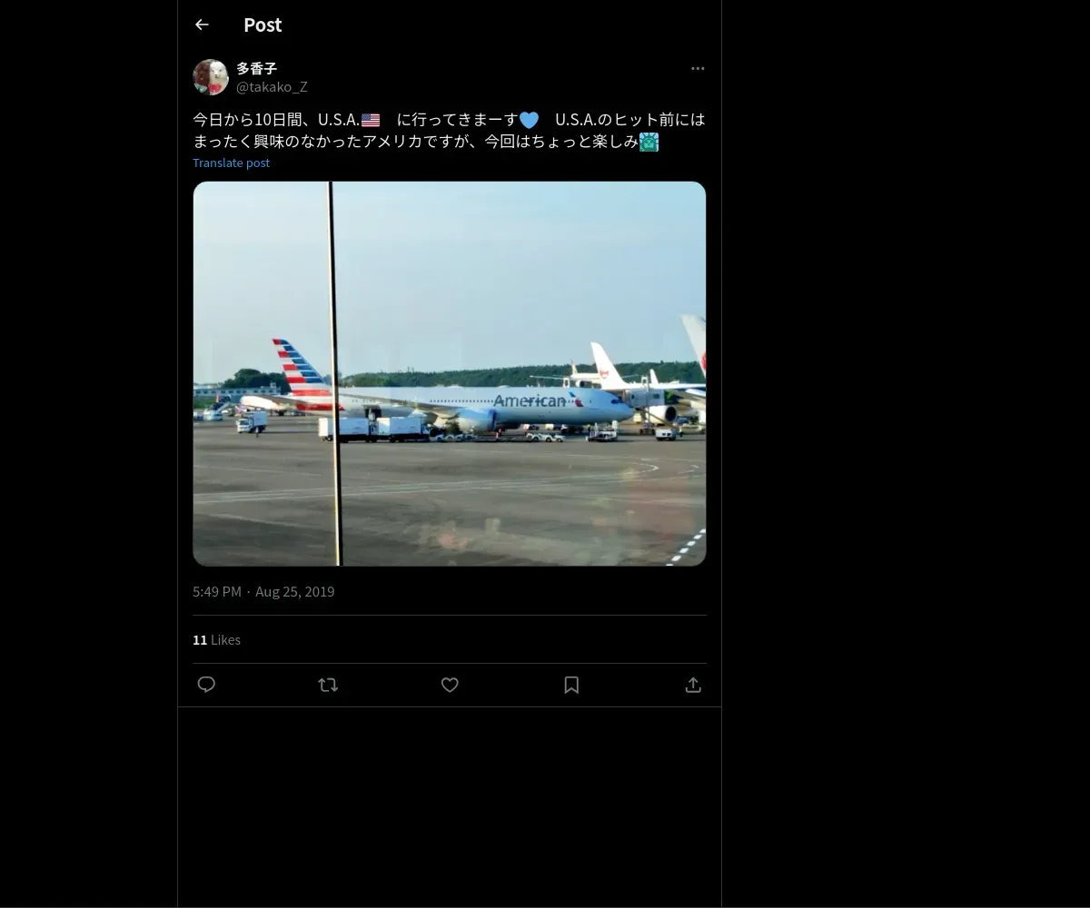Click the American lettering on the aircraft
1090x908 pixels.
point(529,400)
